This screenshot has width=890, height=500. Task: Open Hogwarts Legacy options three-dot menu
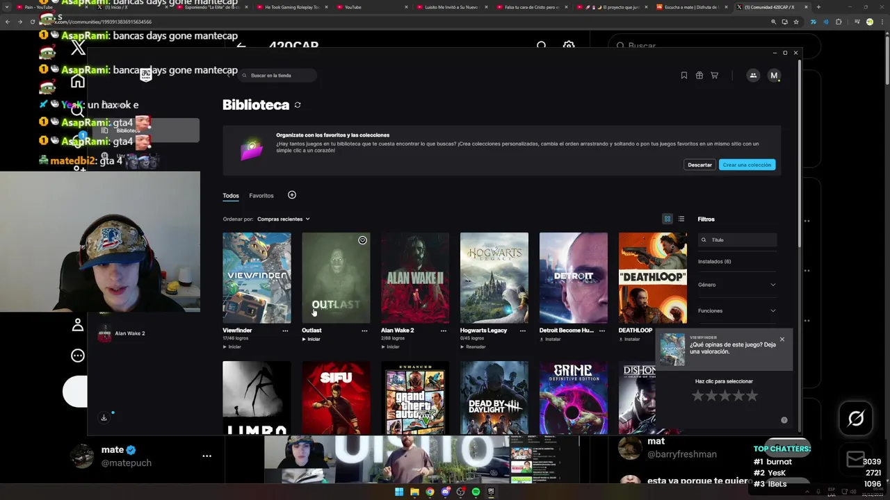click(x=523, y=331)
